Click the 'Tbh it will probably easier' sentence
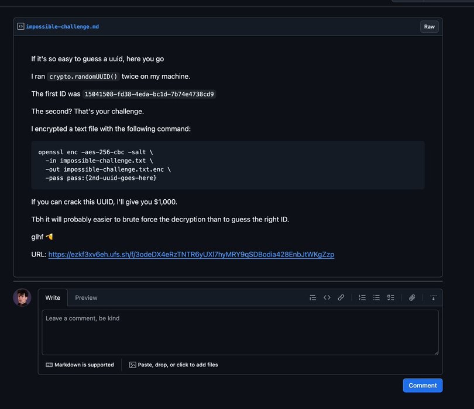Screen dimensions: 474x409 tap(160, 220)
